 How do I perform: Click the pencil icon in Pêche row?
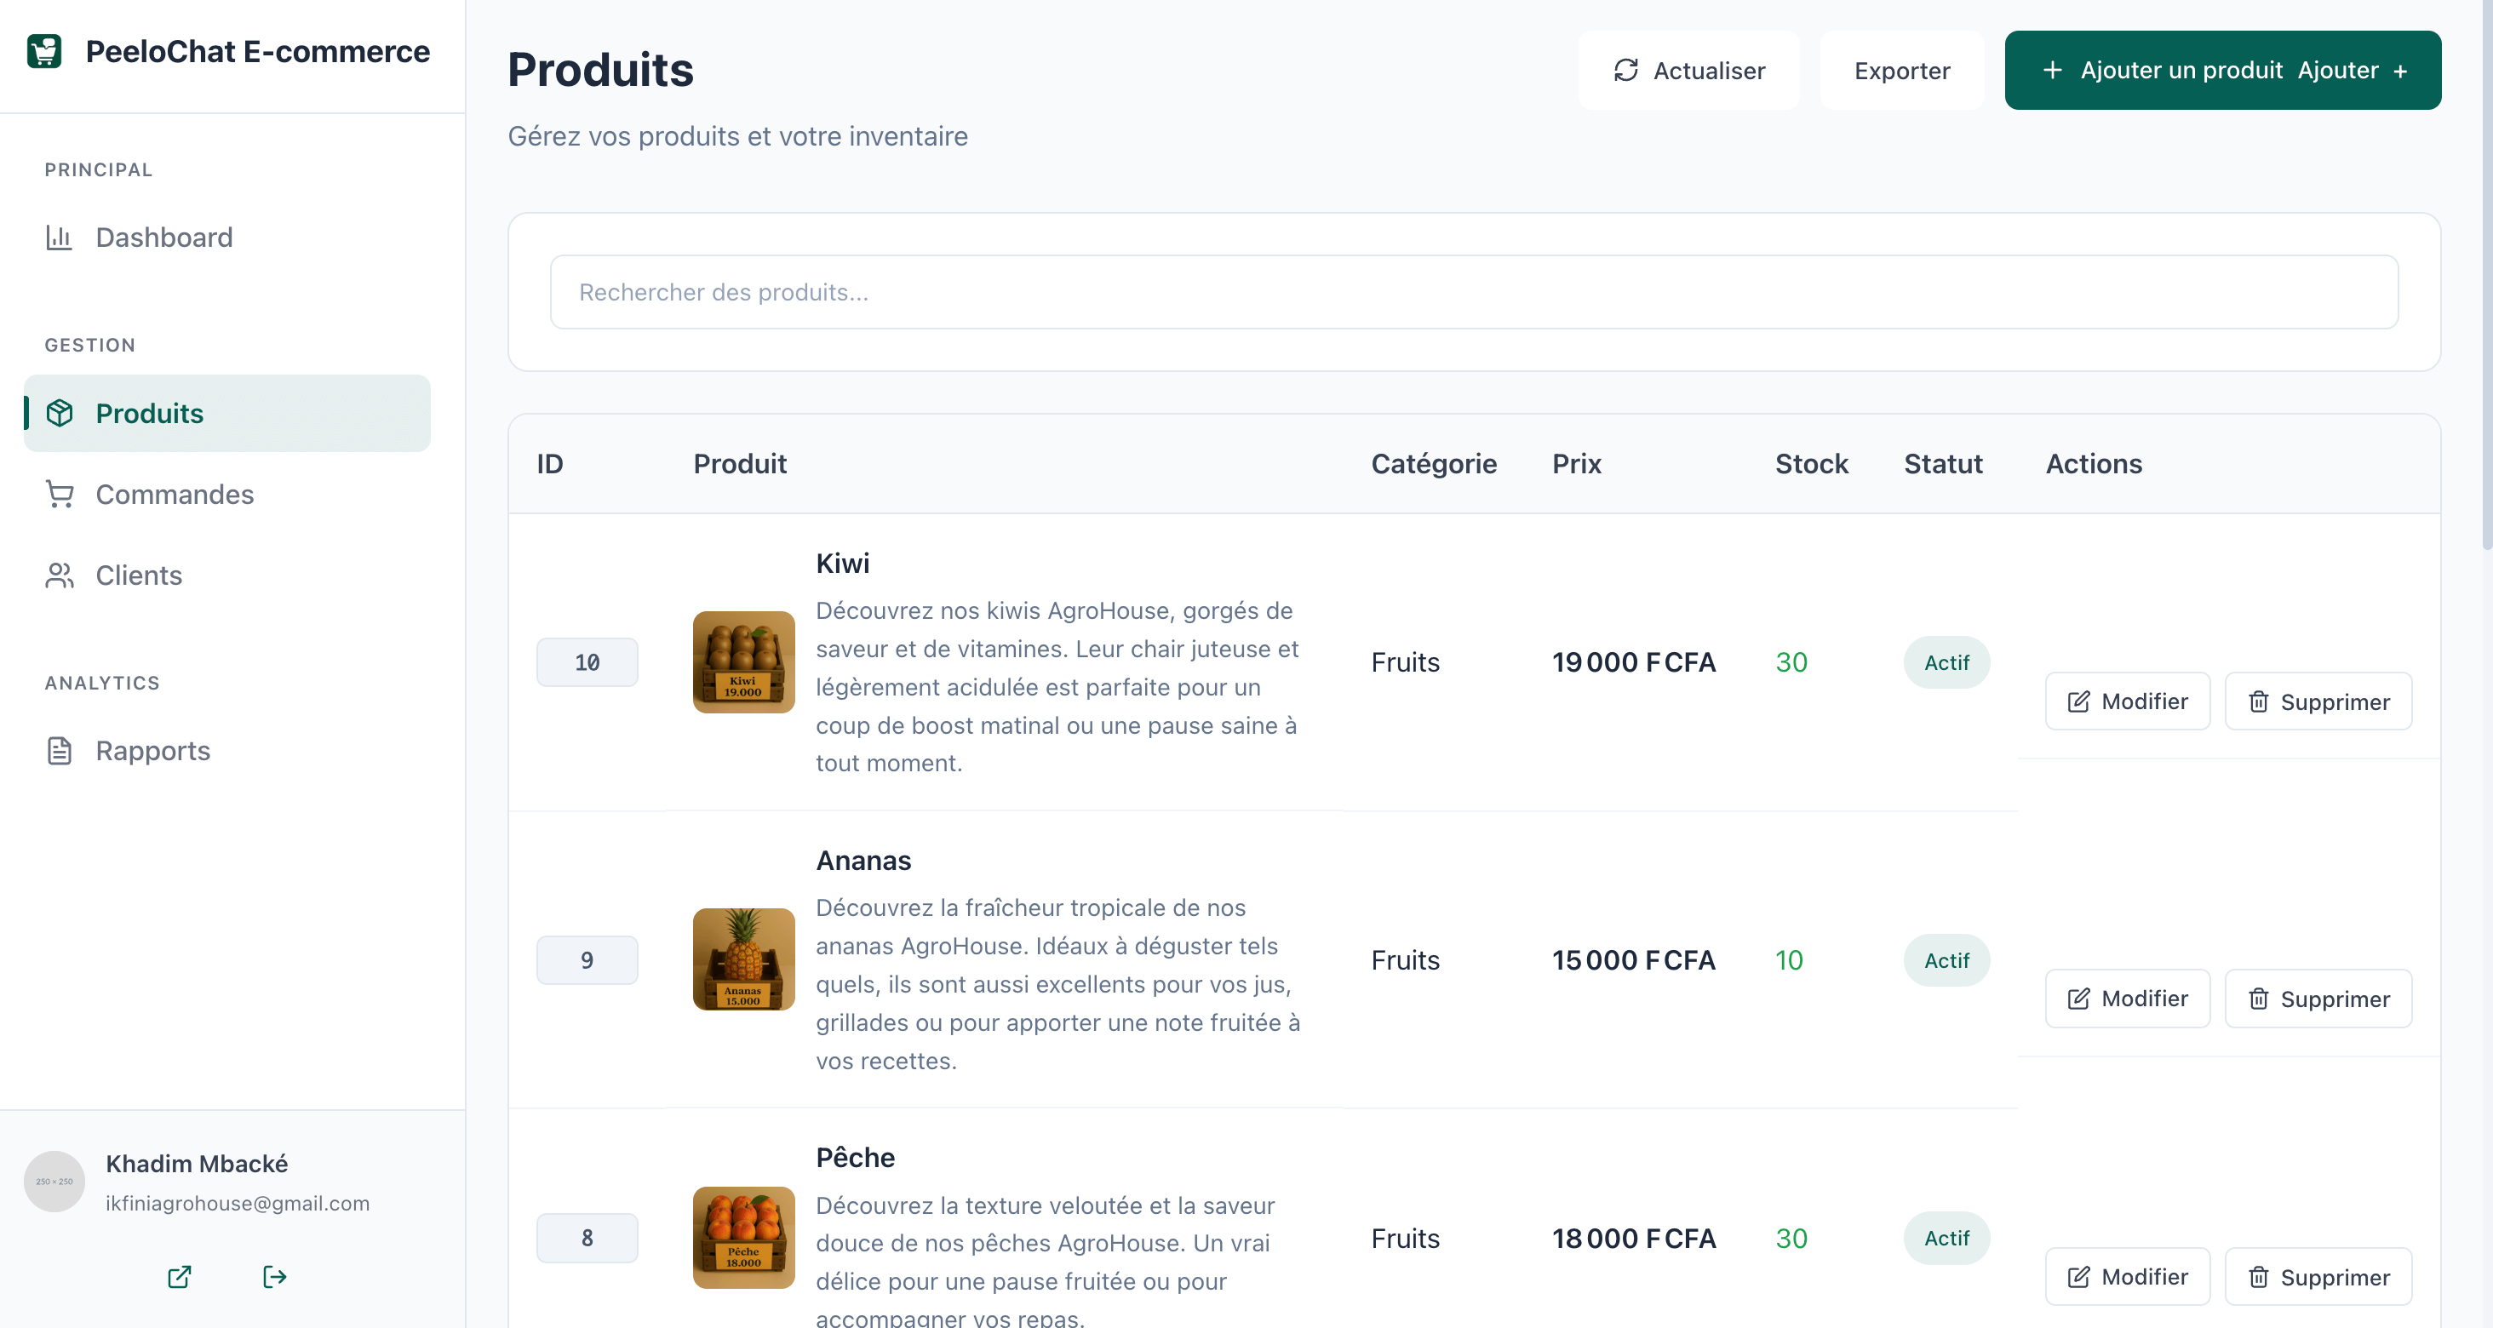pos(2077,1276)
